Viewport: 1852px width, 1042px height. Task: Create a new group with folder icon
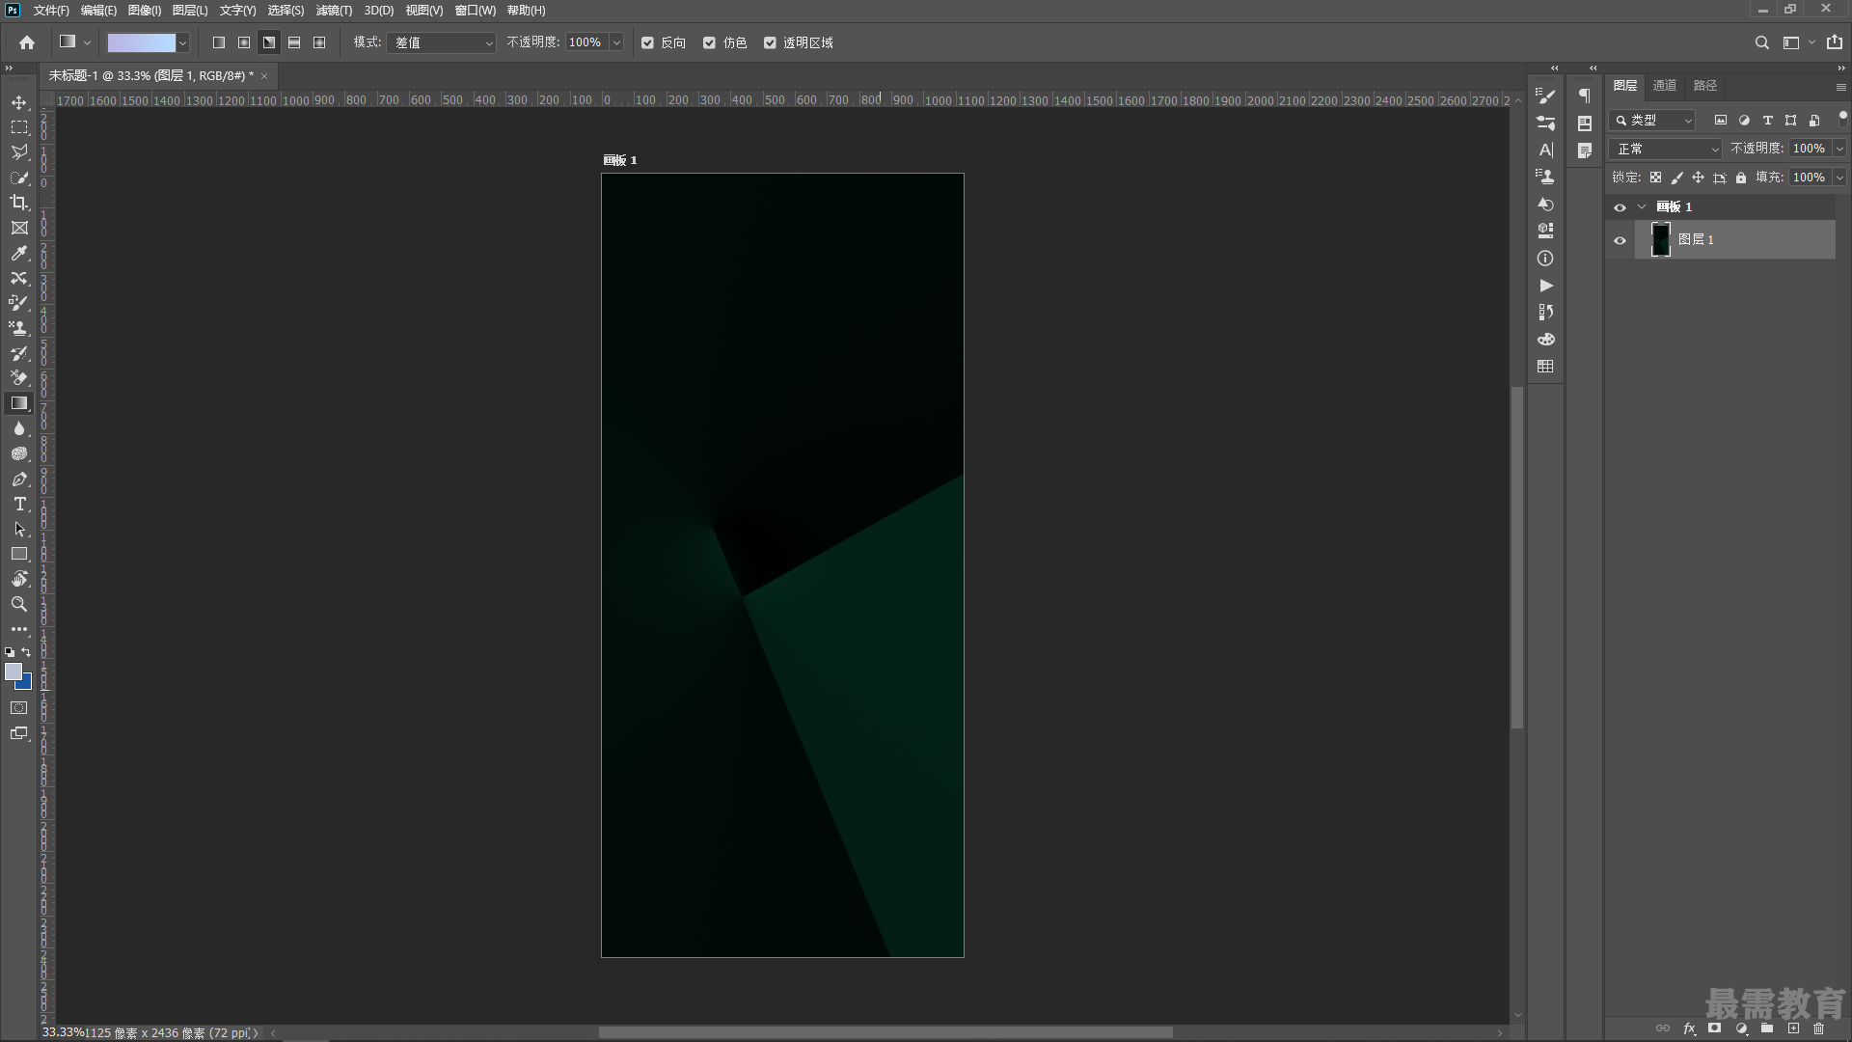click(x=1767, y=1028)
